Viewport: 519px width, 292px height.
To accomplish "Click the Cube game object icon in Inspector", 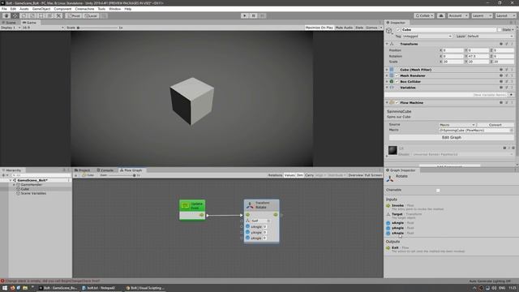I will (389, 31).
